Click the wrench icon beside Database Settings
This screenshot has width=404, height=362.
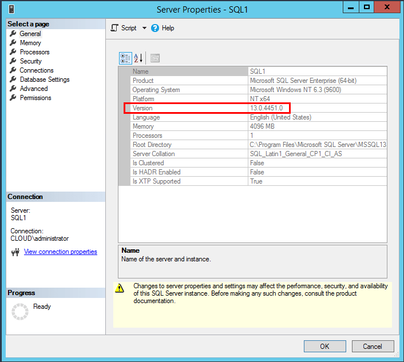tap(13, 79)
